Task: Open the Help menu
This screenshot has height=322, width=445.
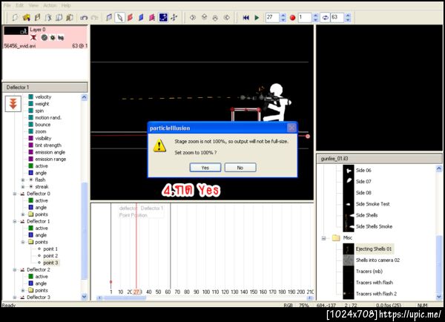Action: pyautogui.click(x=66, y=5)
